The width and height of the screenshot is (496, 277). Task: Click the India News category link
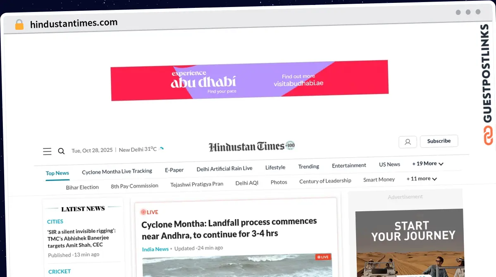click(155, 249)
